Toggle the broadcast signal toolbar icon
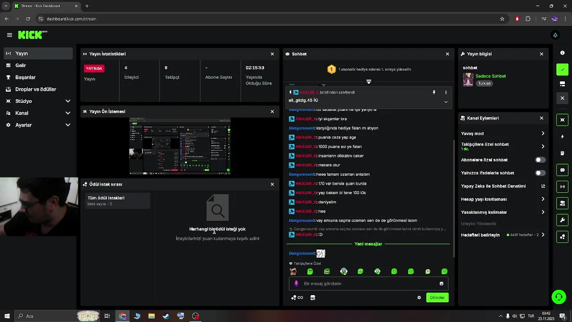This screenshot has height=322, width=572. 562,186
